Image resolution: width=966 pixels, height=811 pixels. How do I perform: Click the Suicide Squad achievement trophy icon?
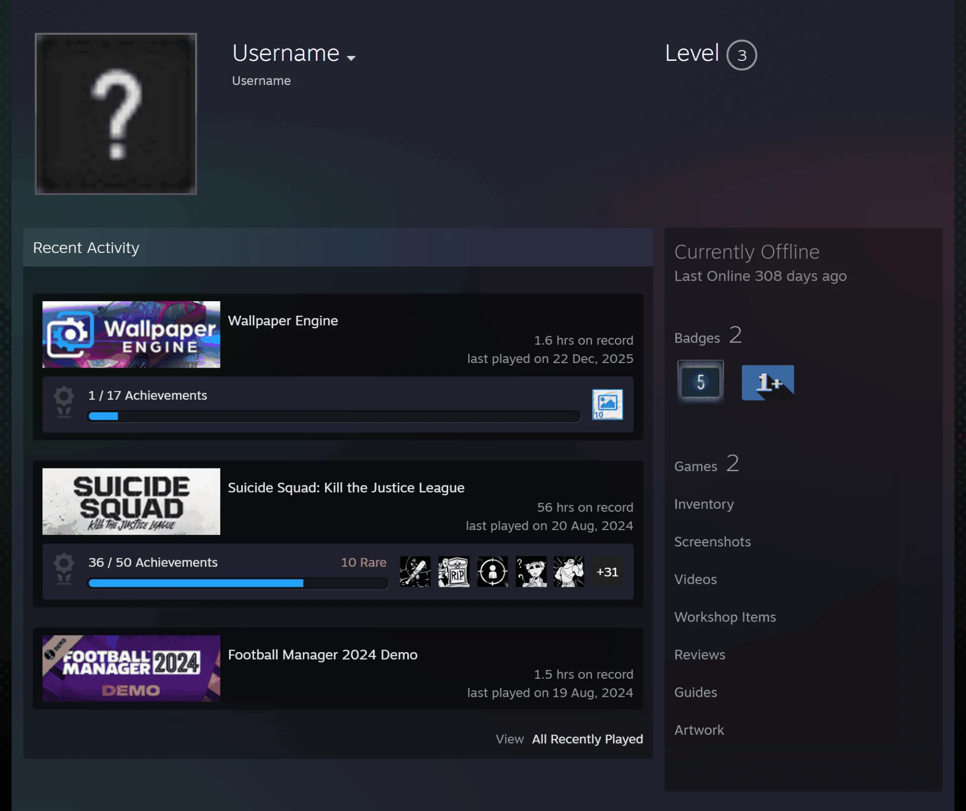[x=64, y=569]
